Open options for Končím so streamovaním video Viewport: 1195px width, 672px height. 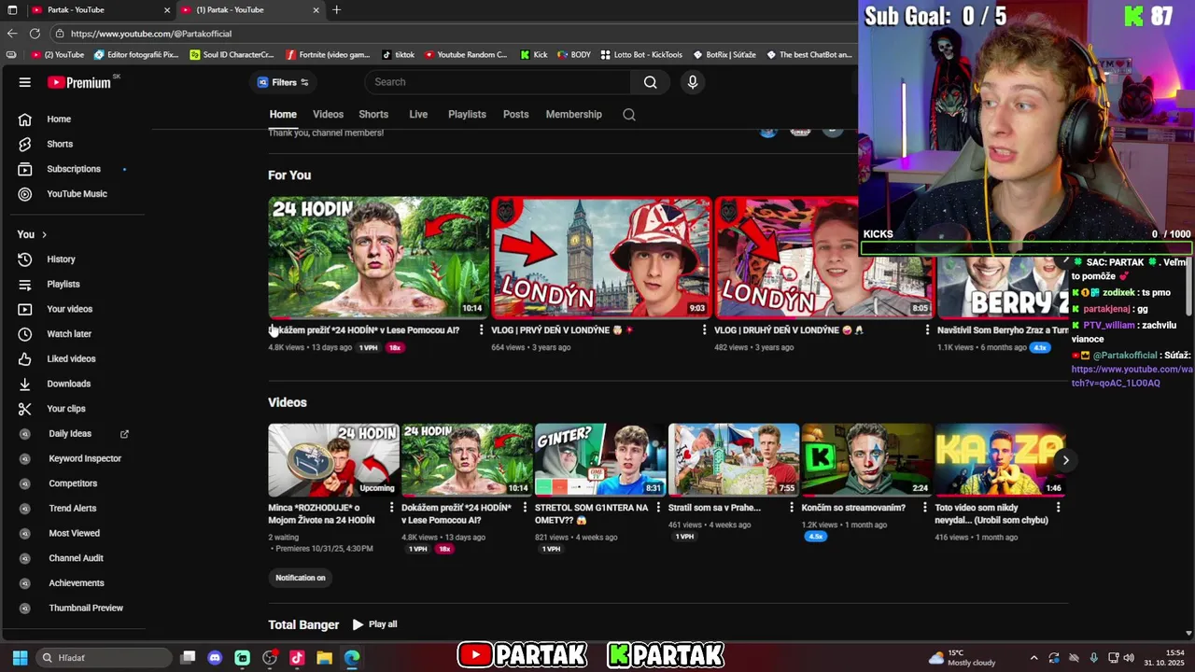(x=924, y=508)
